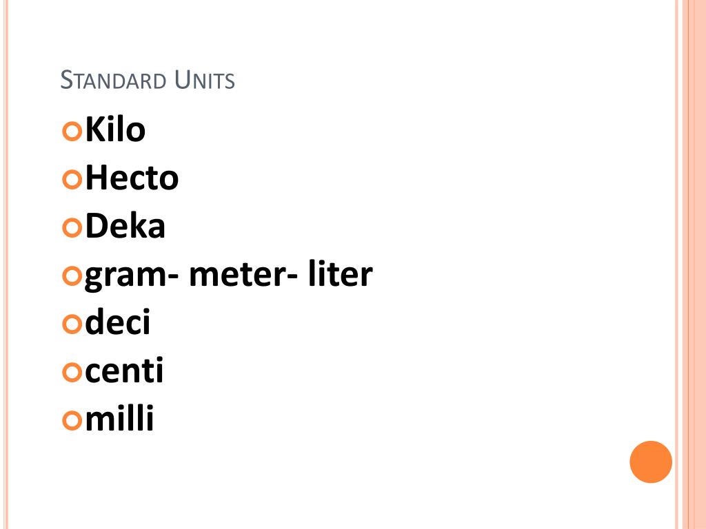Click the word meter
The height and width of the screenshot is (529, 706).
click(243, 273)
